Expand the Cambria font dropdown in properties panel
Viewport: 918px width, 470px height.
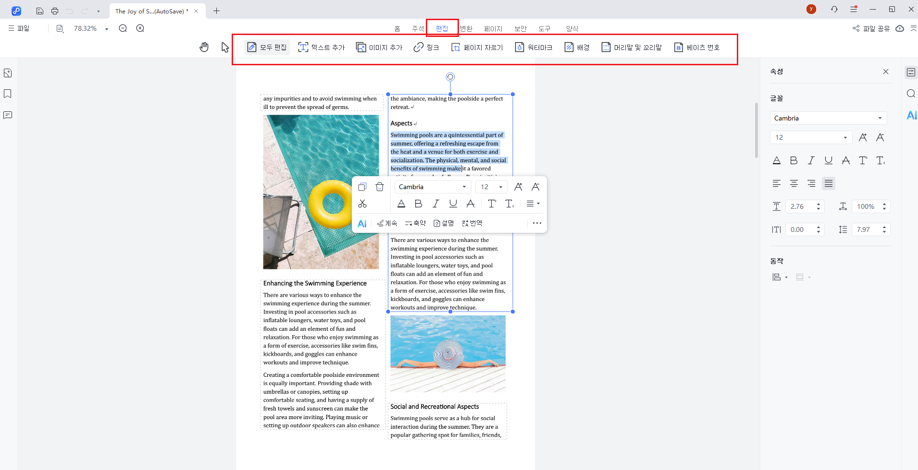[x=880, y=118]
